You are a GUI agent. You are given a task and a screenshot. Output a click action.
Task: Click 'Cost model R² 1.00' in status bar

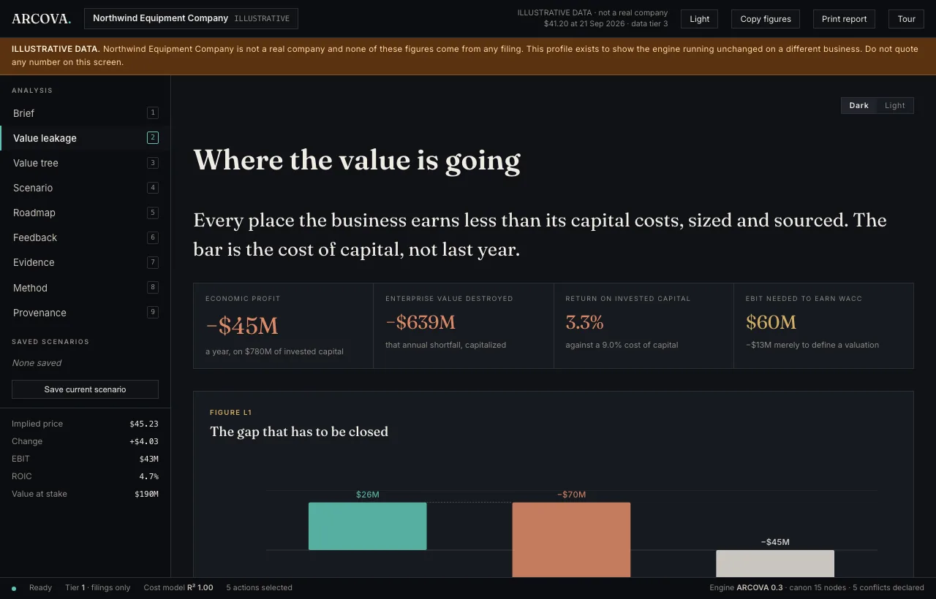pos(178,587)
